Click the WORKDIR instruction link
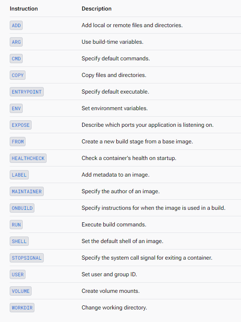This screenshot has height=322, width=241. pos(22,308)
